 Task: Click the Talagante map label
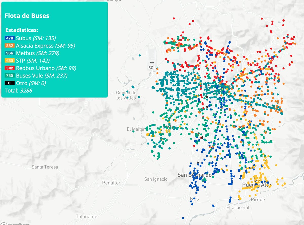(86, 217)
